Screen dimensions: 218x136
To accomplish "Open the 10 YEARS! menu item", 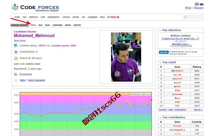I will click(113, 17).
